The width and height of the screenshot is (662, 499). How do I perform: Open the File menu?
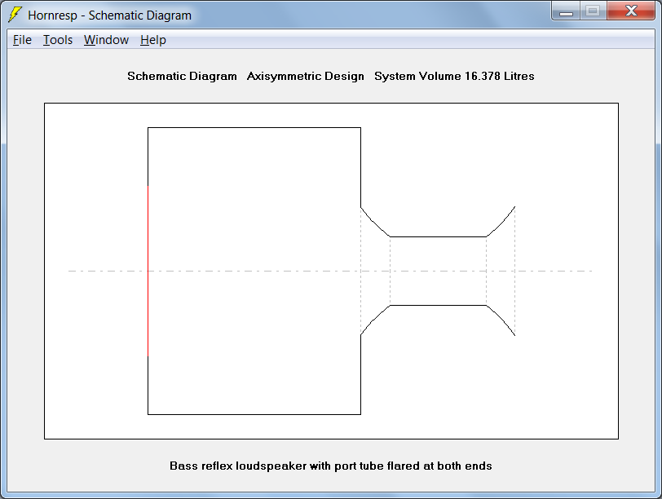click(22, 40)
